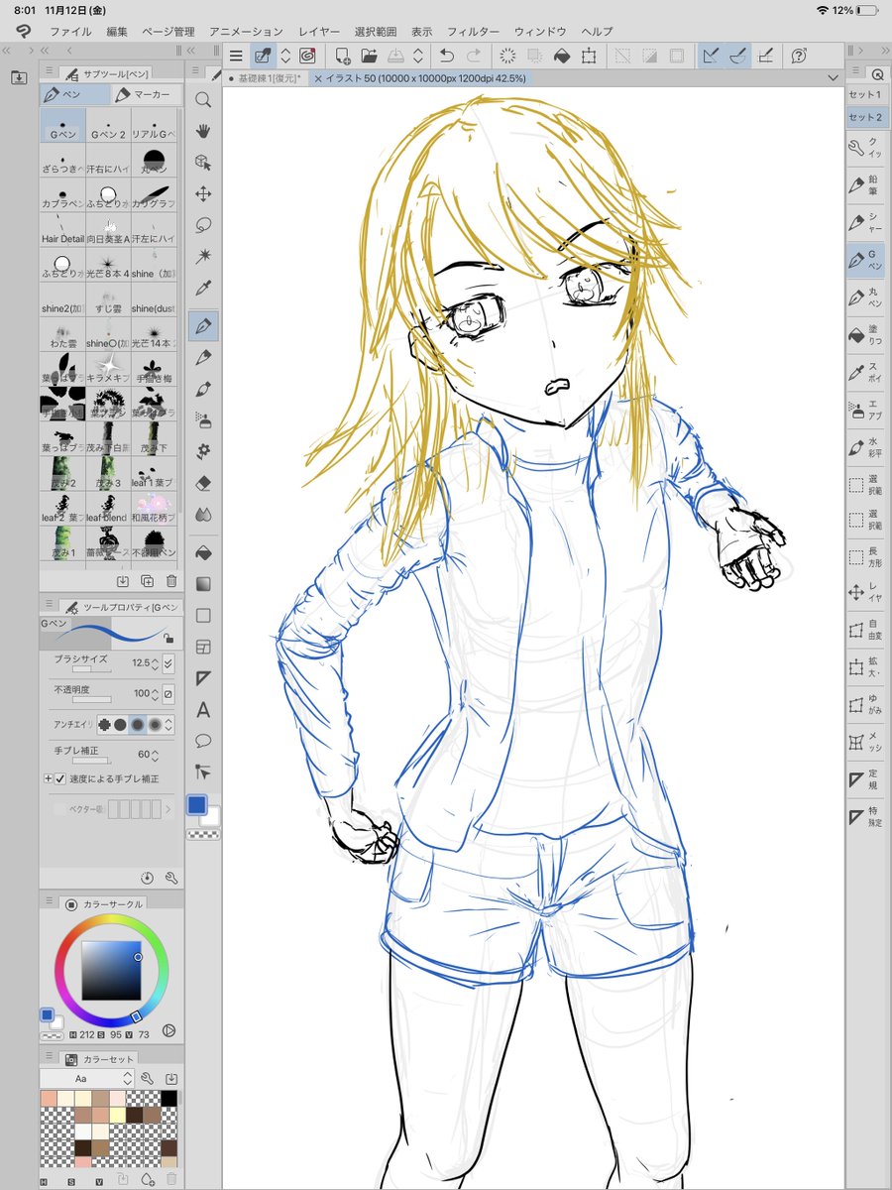Image resolution: width=892 pixels, height=1190 pixels.
Task: Select the Zoom magnifier tool
Action: [x=203, y=99]
